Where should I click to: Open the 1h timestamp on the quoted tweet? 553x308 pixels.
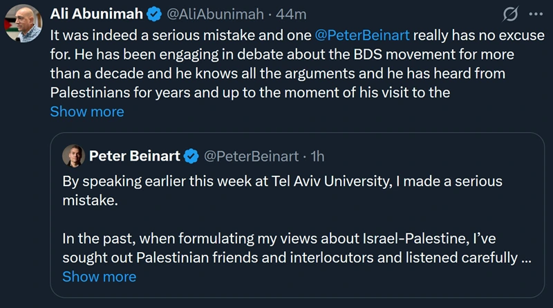[x=317, y=156]
